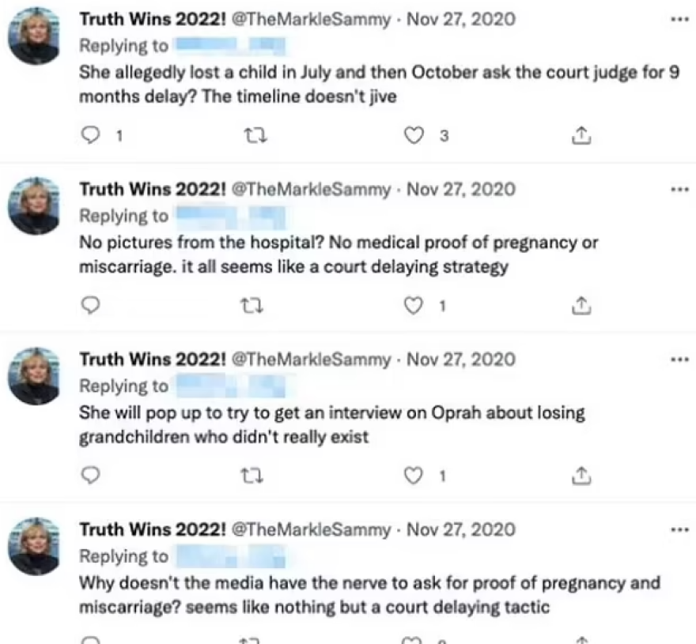Screen dimensions: 696x644
Task: Click the profile avatar on the second tweet
Action: [33, 204]
